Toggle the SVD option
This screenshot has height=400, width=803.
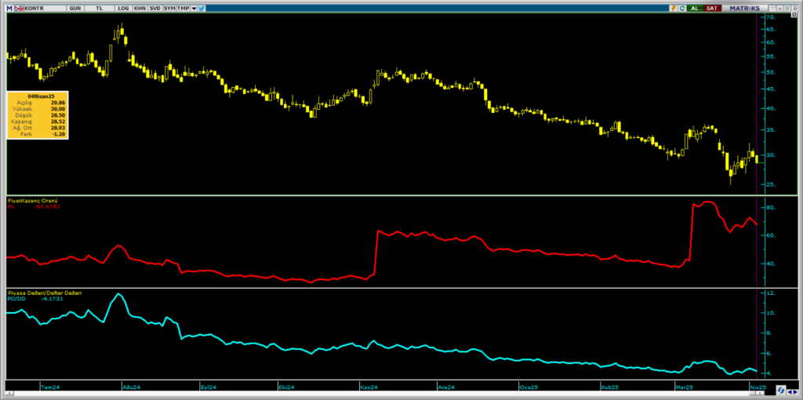[x=155, y=8]
